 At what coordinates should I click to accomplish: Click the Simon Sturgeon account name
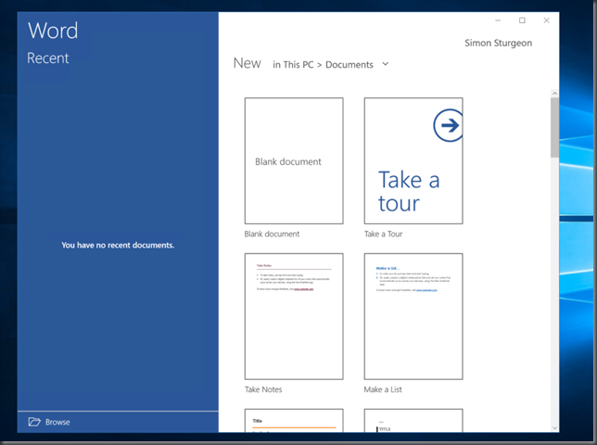[x=498, y=43]
